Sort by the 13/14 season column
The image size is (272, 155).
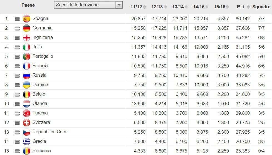click(180, 7)
